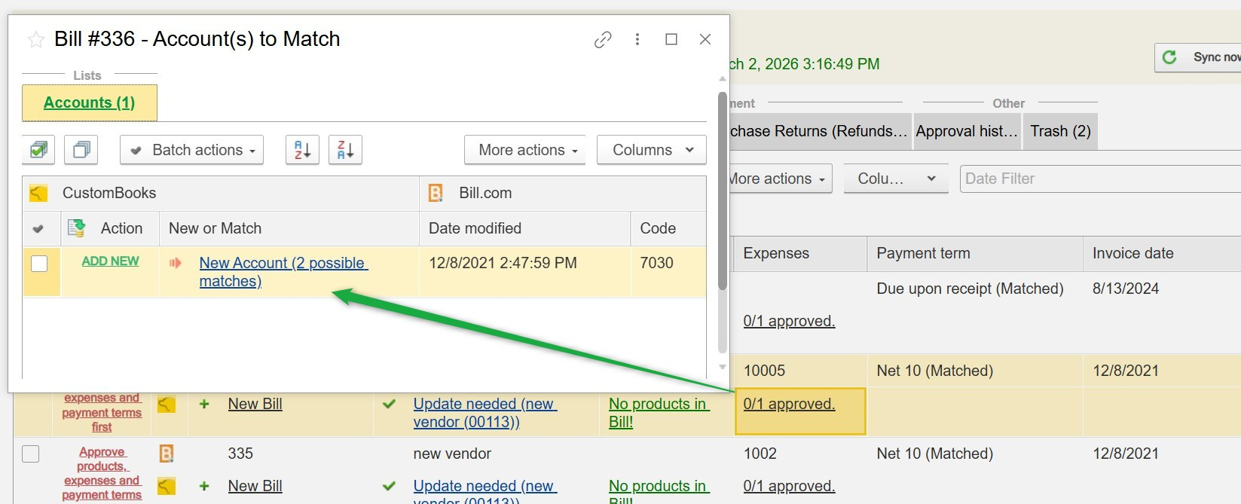1241x504 pixels.
Task: Sort ascending with the A-Z icon
Action: 302,150
